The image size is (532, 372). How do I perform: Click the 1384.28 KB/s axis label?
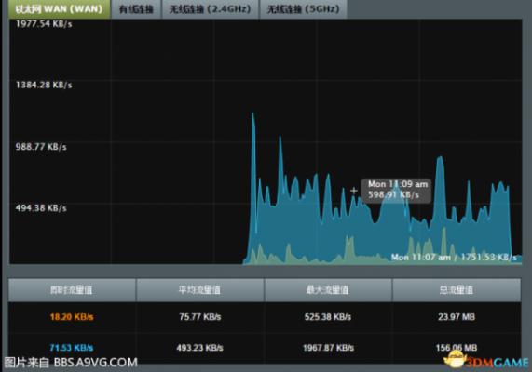click(44, 85)
